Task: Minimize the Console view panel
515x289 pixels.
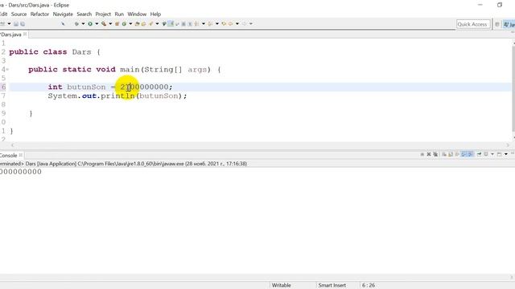Action: pos(513,153)
